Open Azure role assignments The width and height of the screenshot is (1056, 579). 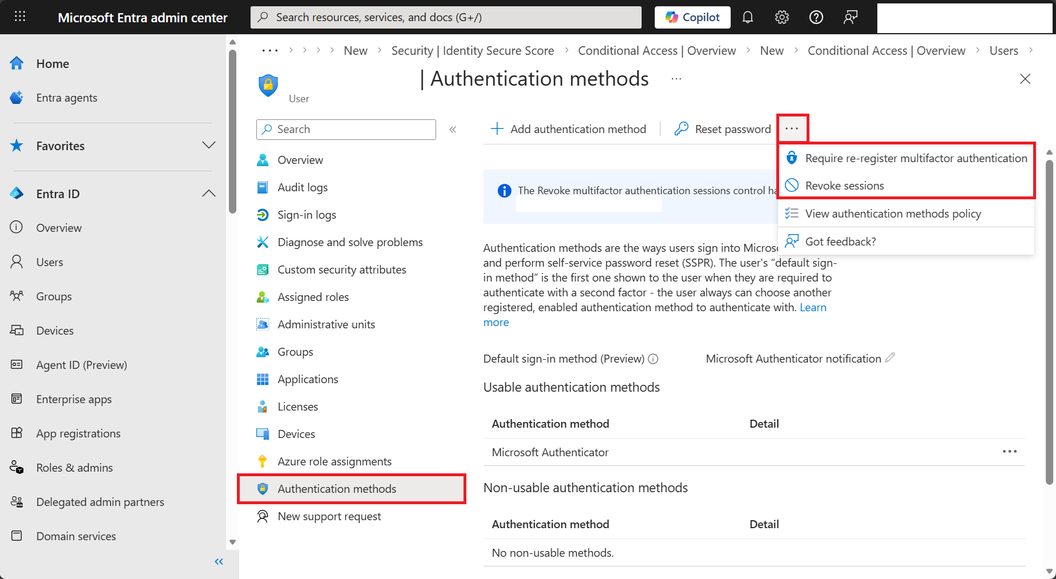[x=334, y=461]
